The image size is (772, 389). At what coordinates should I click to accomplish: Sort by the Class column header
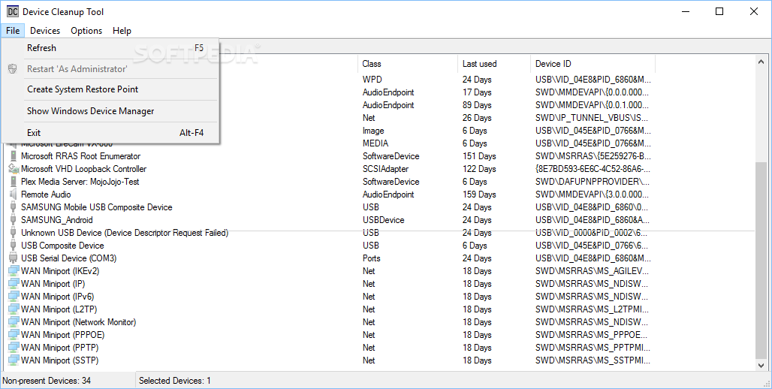(x=408, y=64)
